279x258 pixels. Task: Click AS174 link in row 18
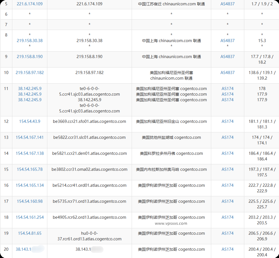coord(227,217)
